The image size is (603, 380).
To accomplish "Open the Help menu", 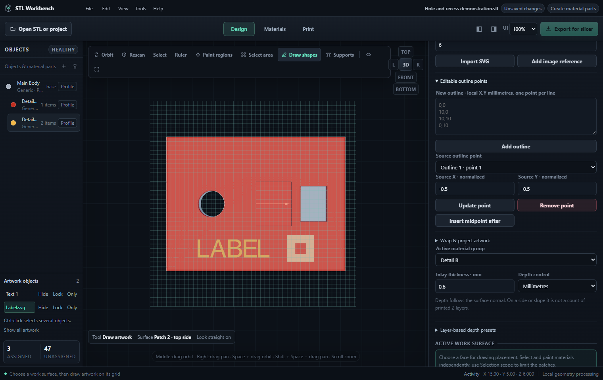I will click(x=158, y=9).
